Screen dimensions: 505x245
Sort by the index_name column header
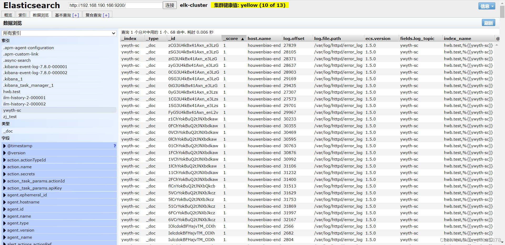tap(468, 38)
